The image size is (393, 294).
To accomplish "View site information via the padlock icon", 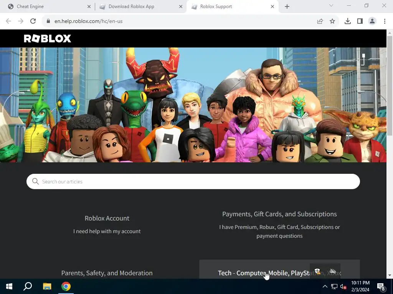I will point(48,21).
